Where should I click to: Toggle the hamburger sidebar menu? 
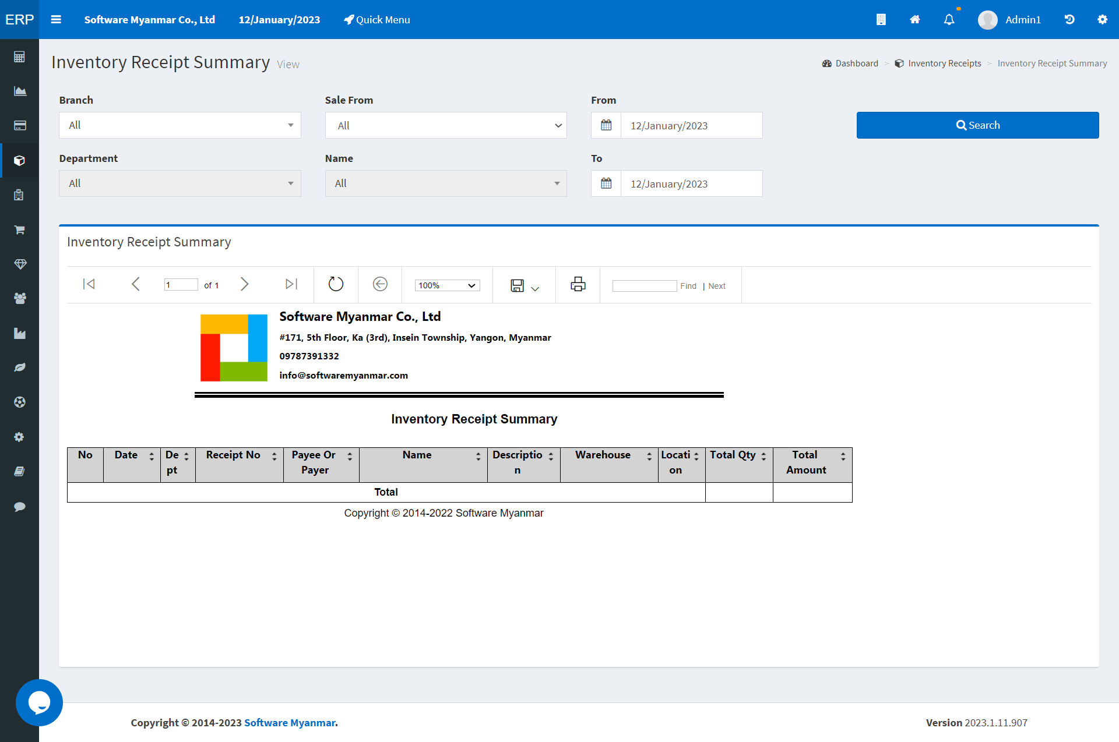(56, 19)
